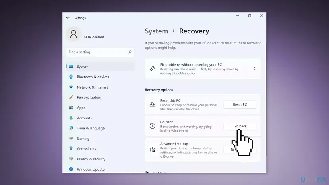This screenshot has height=185, width=329.
Task: Select Gaming in the sidebar
Action: click(x=100, y=139)
